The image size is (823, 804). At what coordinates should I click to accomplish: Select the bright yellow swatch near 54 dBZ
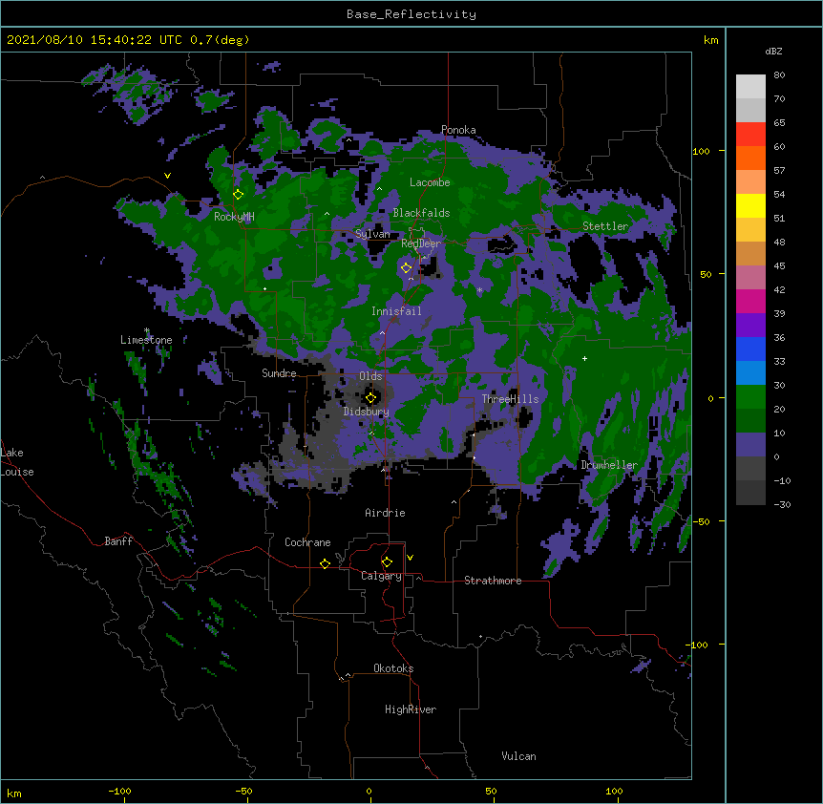pyautogui.click(x=750, y=205)
